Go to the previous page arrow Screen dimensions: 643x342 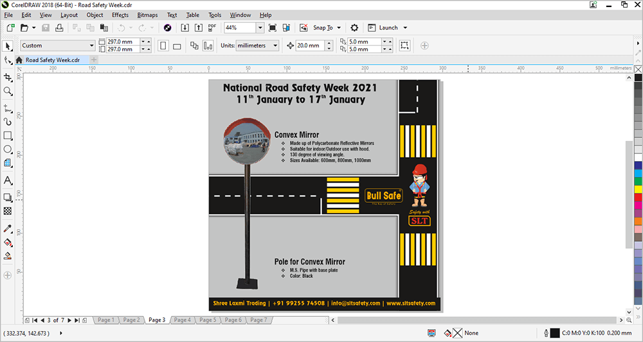tap(42, 320)
